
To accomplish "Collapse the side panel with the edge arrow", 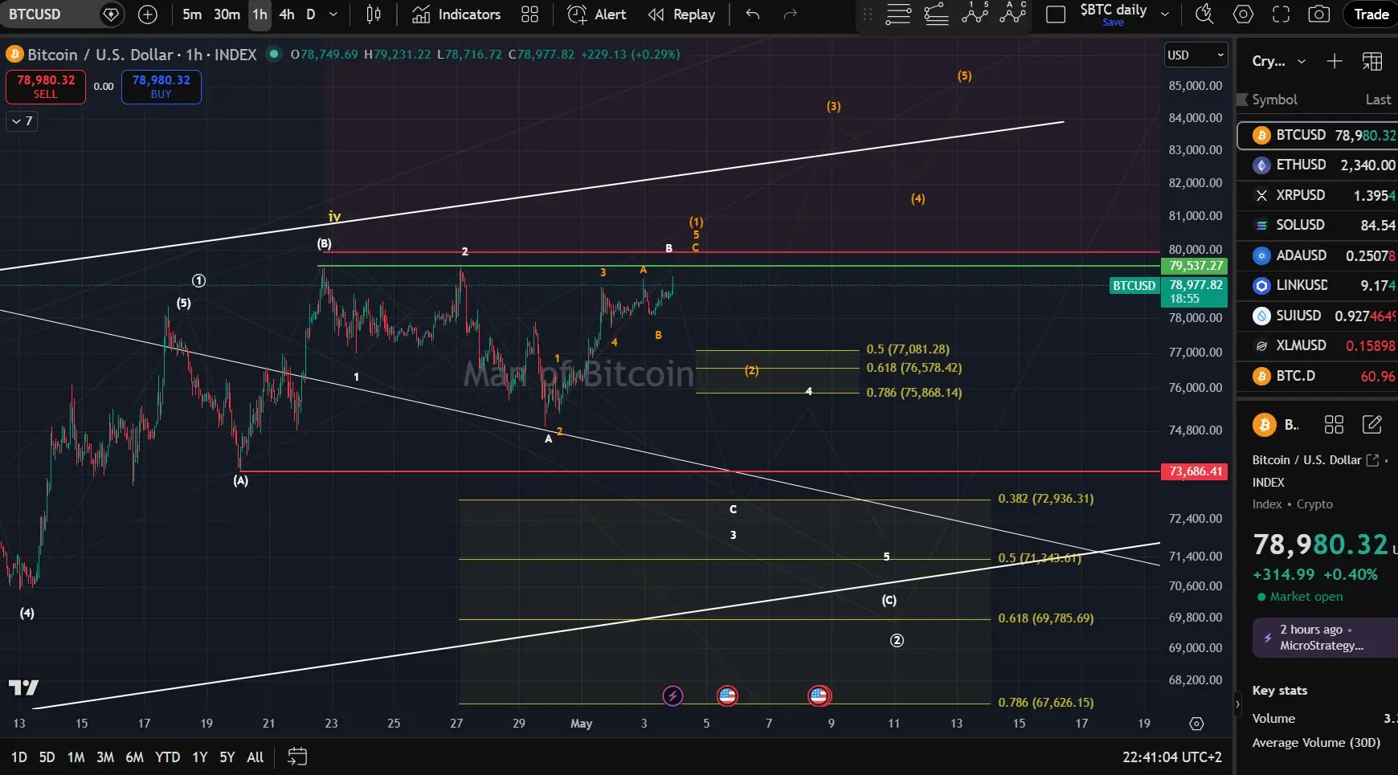I will [x=1237, y=705].
